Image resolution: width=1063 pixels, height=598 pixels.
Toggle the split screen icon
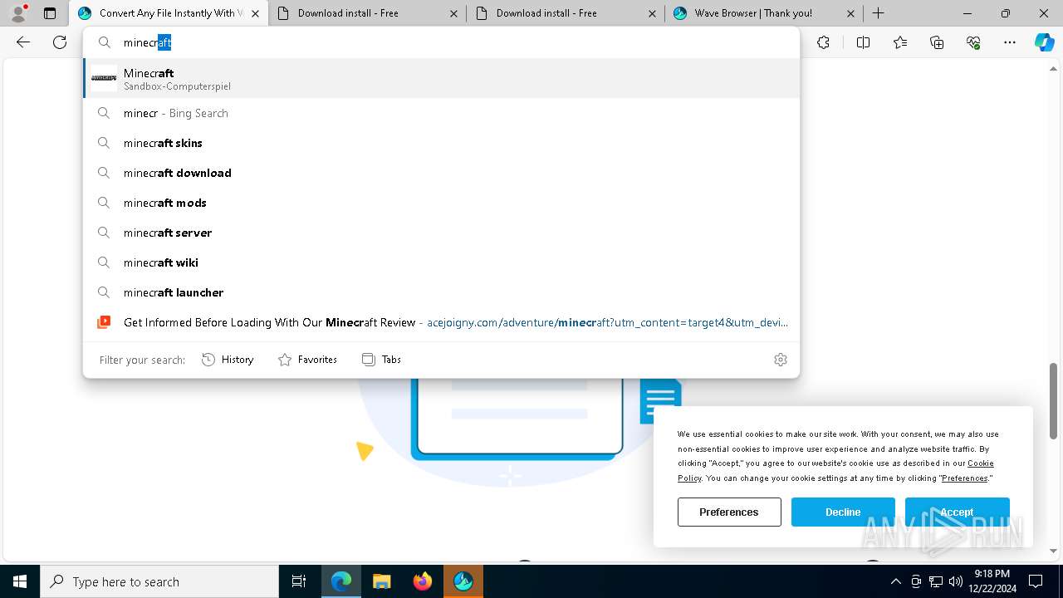click(863, 42)
